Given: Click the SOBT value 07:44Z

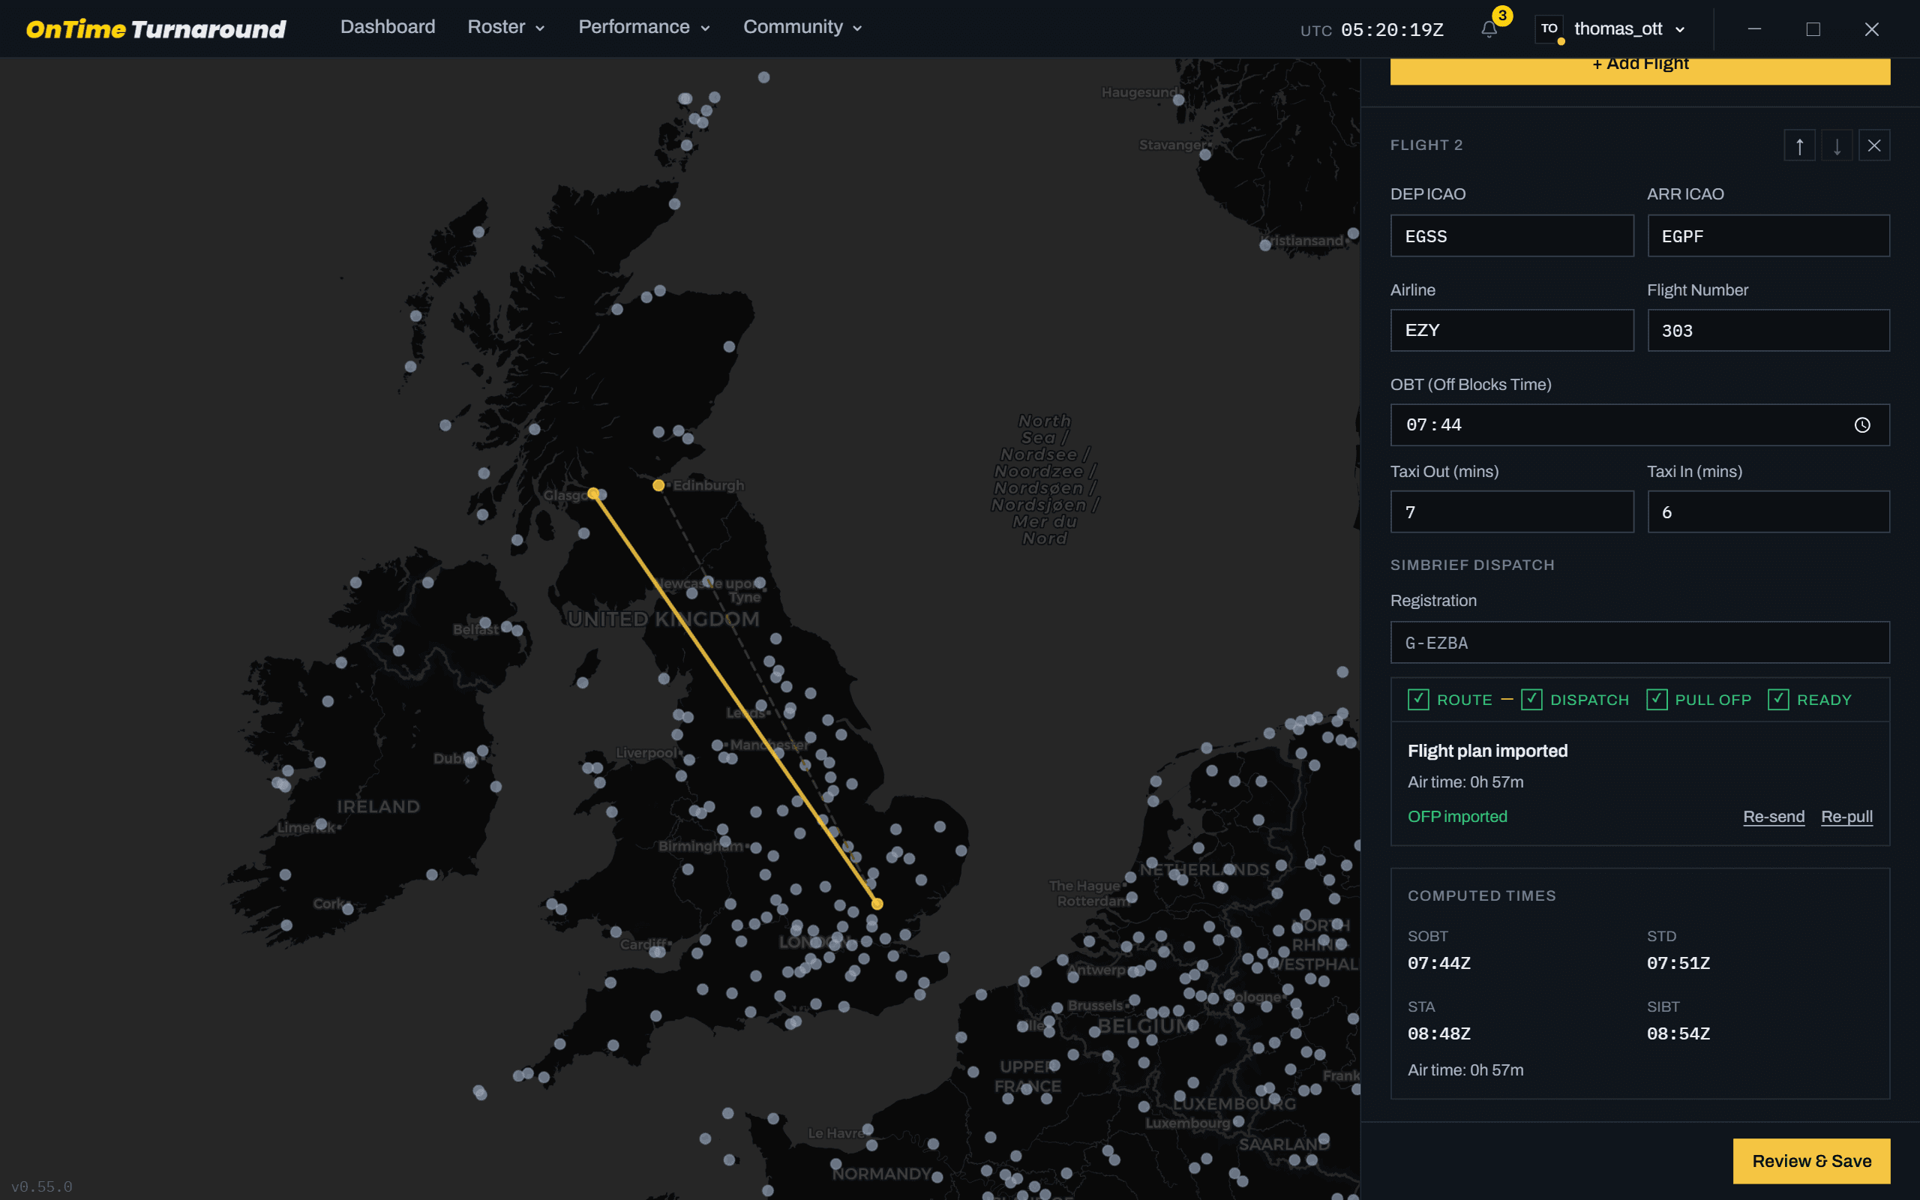Looking at the screenshot, I should 1438,964.
